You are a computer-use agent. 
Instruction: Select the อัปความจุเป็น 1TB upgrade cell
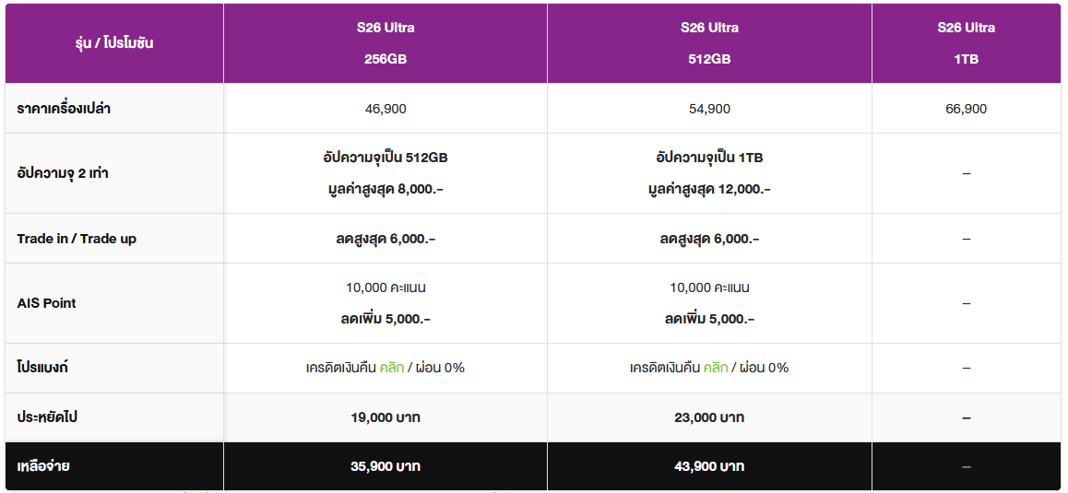point(709,173)
